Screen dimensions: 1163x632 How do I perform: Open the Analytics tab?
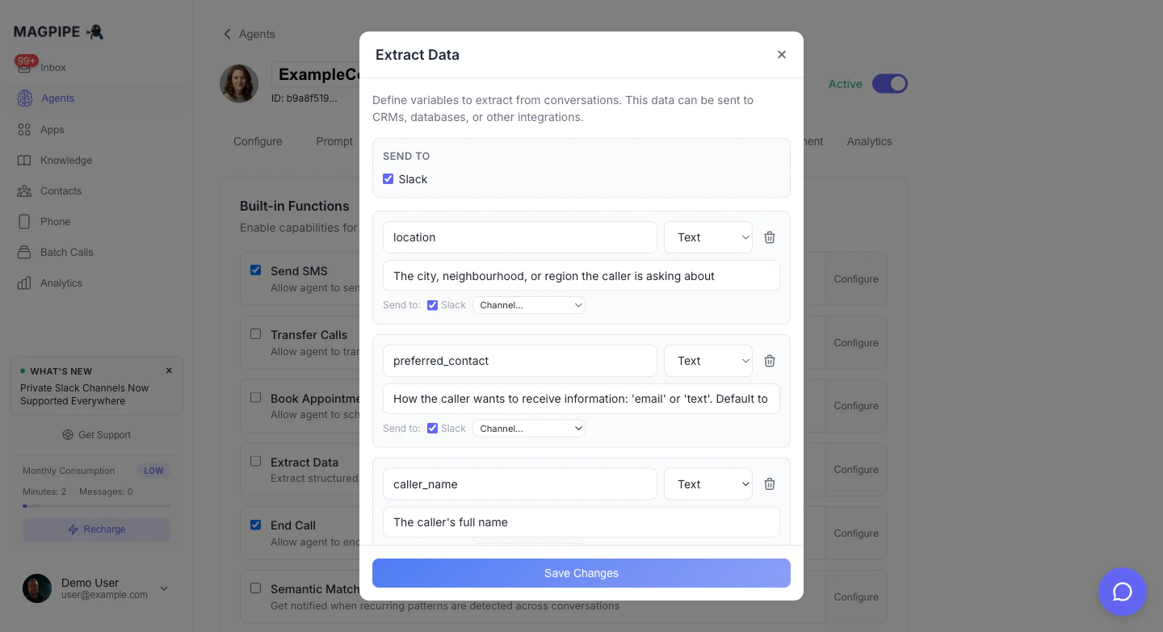pos(869,141)
